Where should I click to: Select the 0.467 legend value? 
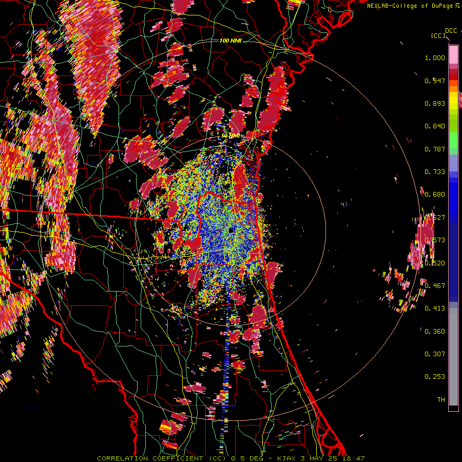click(435, 286)
